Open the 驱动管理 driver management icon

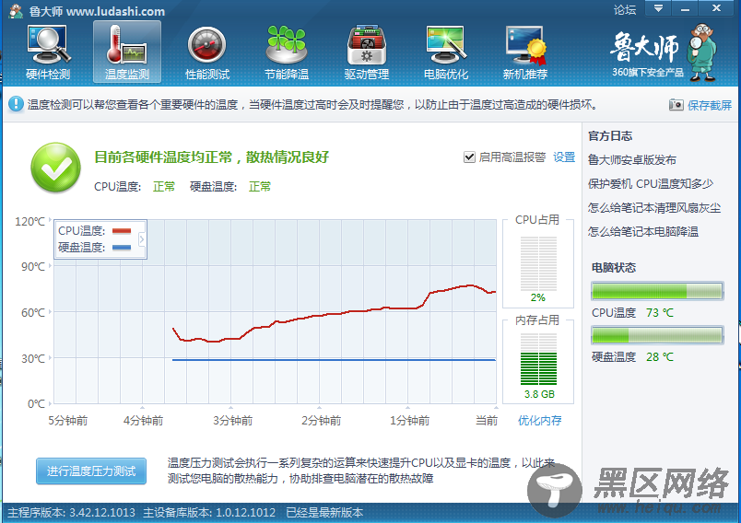click(366, 52)
